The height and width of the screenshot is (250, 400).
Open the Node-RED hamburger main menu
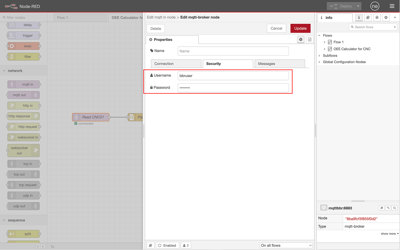click(392, 6)
